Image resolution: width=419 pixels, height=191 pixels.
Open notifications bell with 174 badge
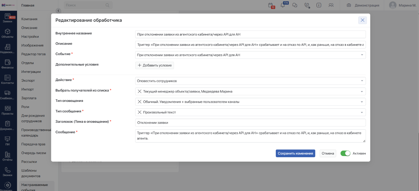point(283,5)
